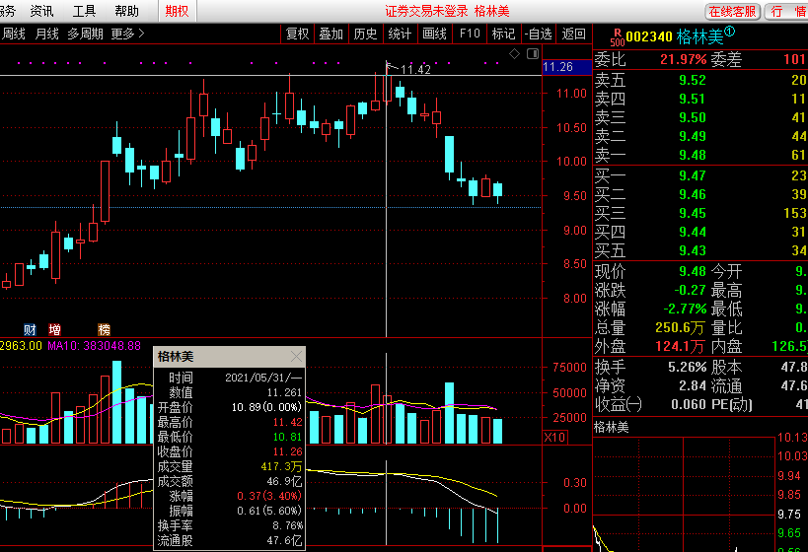Click the 外盘 value 124.1万
The height and width of the screenshot is (552, 808).
click(x=680, y=347)
